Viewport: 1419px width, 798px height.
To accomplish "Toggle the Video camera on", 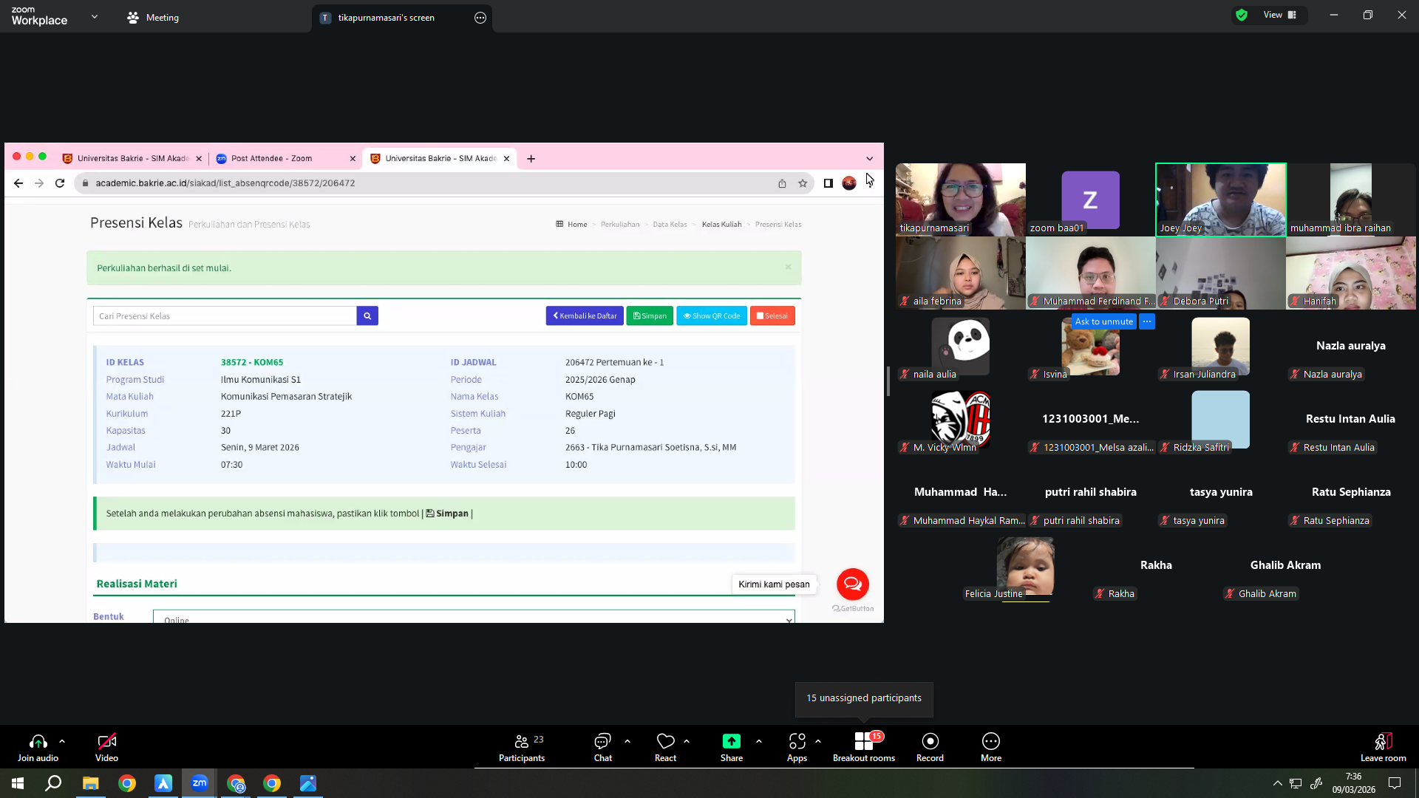I will [x=106, y=747].
